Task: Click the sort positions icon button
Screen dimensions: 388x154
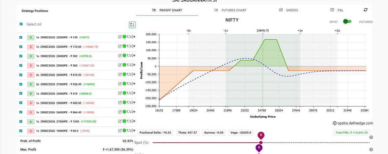Action: point(132,24)
